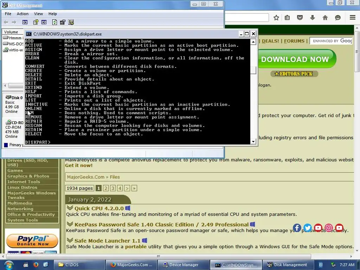Click the network tray icon near clock
Image resolution: width=360 pixels, height=270 pixels.
click(333, 265)
